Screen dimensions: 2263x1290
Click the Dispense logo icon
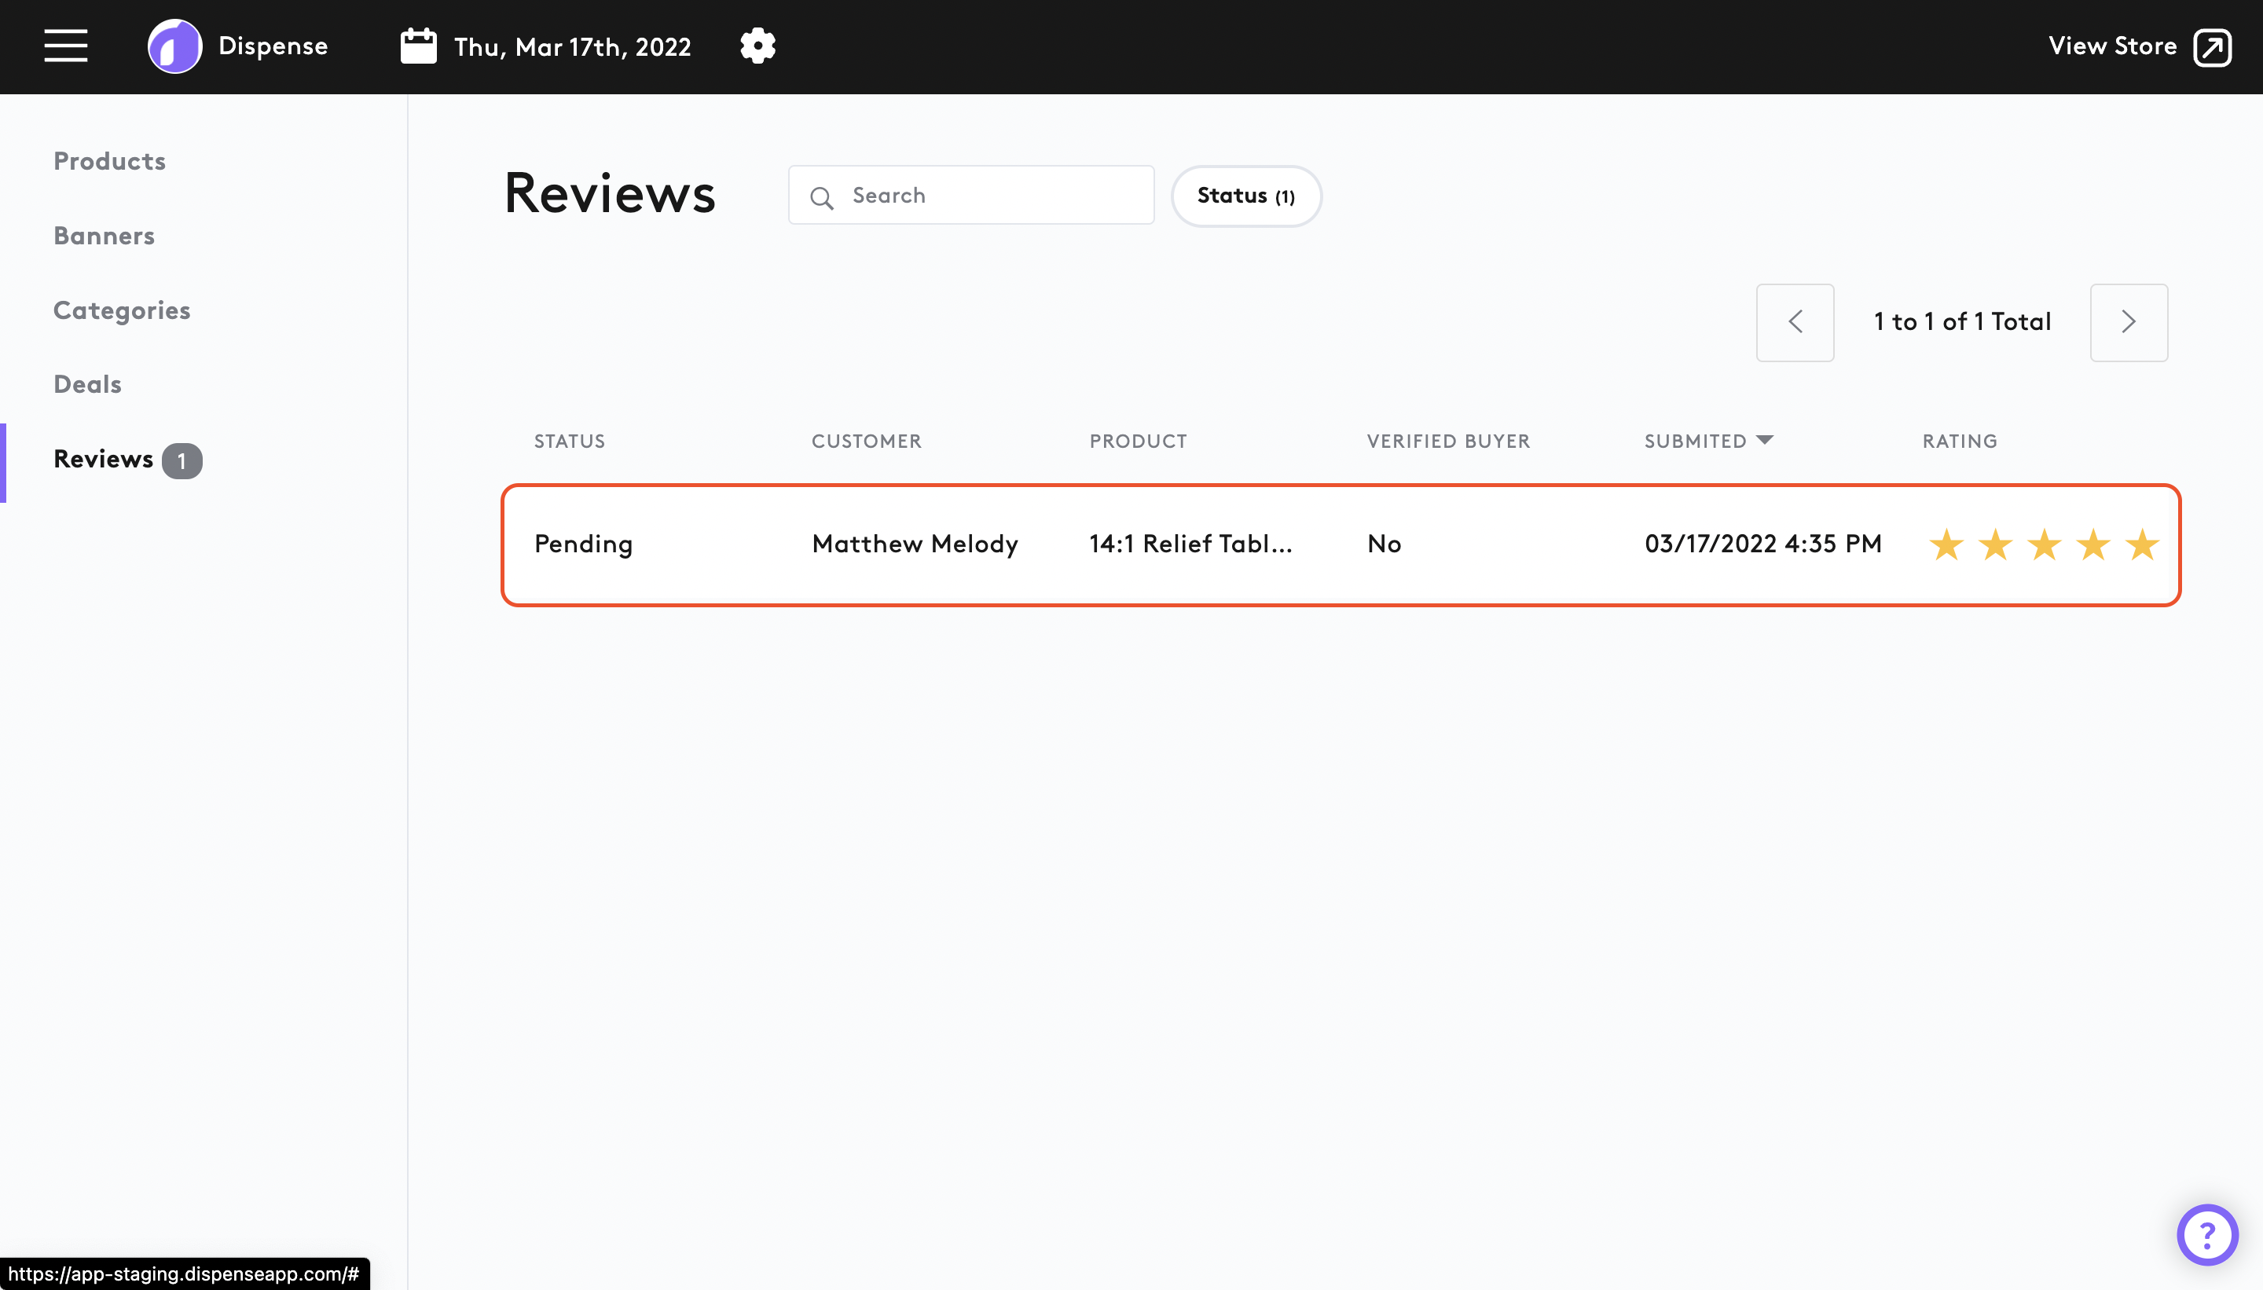(x=174, y=46)
